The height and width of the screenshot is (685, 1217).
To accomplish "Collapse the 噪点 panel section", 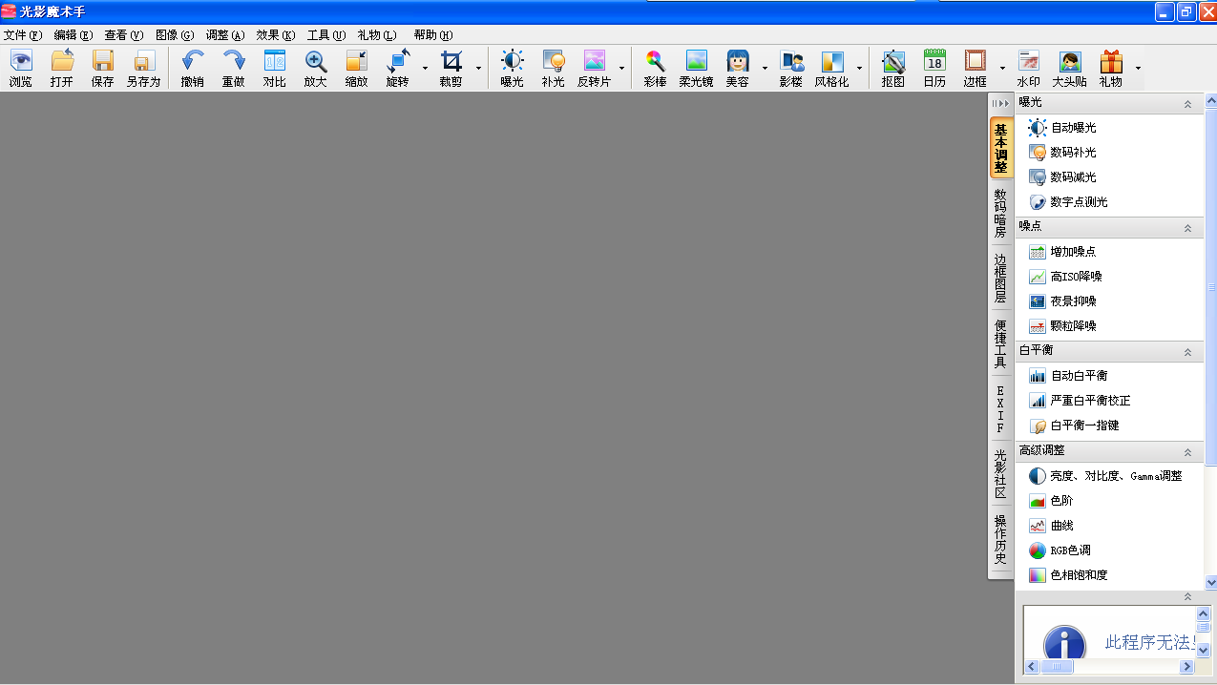I will (x=1188, y=228).
